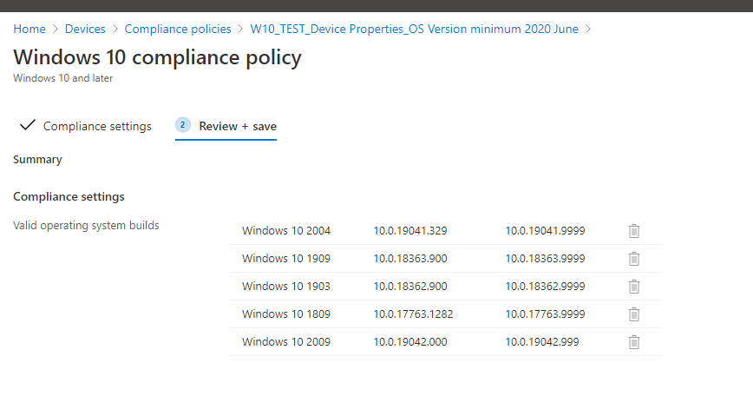Click minimum version 10.0.18362.900

point(410,287)
